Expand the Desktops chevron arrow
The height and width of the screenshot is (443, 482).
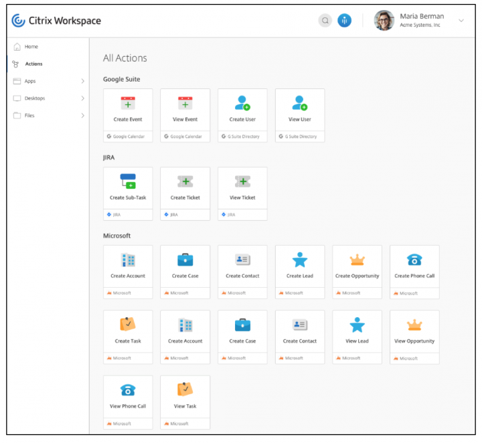tap(83, 98)
